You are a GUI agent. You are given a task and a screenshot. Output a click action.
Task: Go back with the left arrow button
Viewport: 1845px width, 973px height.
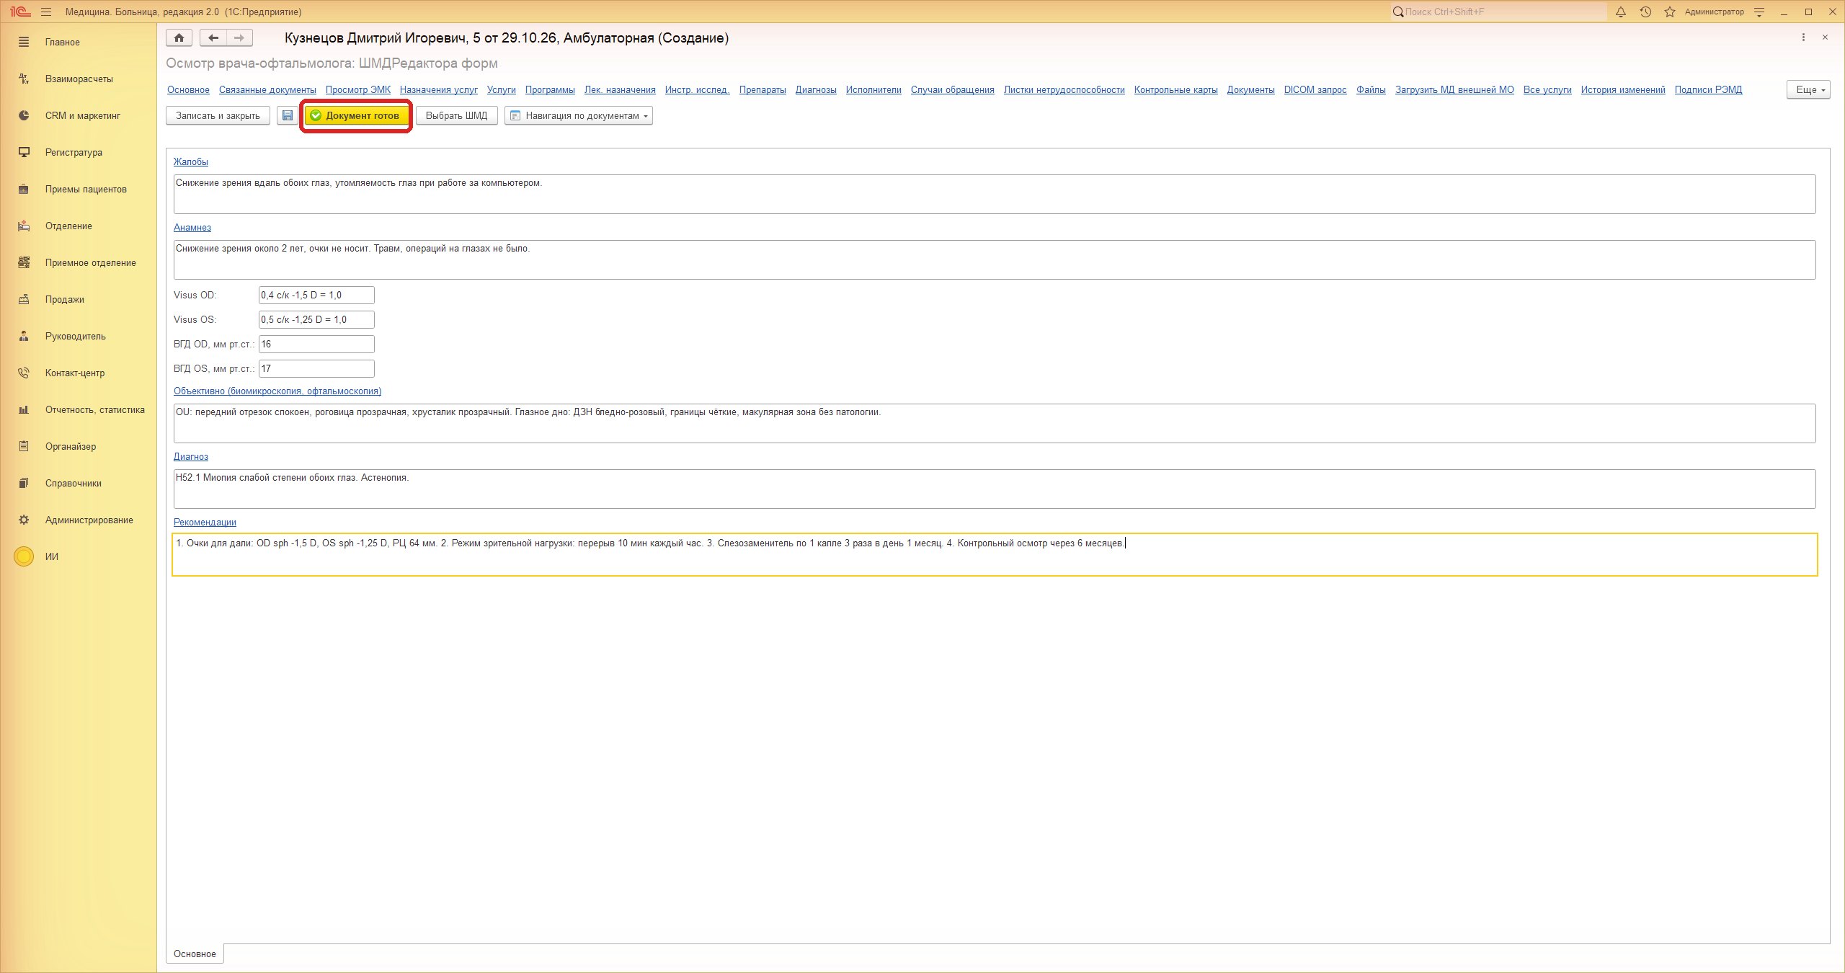(x=213, y=37)
